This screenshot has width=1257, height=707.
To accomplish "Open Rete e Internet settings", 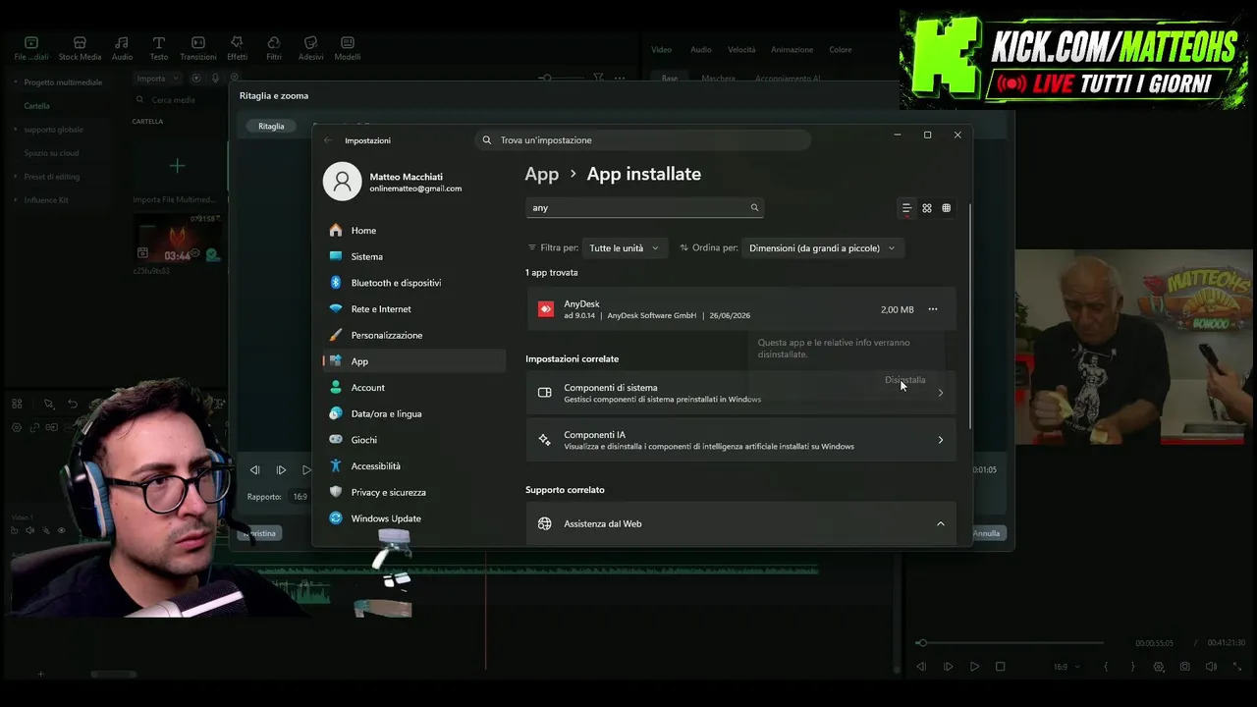I will [413, 309].
